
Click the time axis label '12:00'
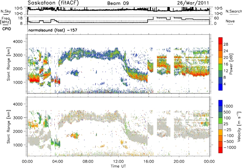[x=118, y=162]
